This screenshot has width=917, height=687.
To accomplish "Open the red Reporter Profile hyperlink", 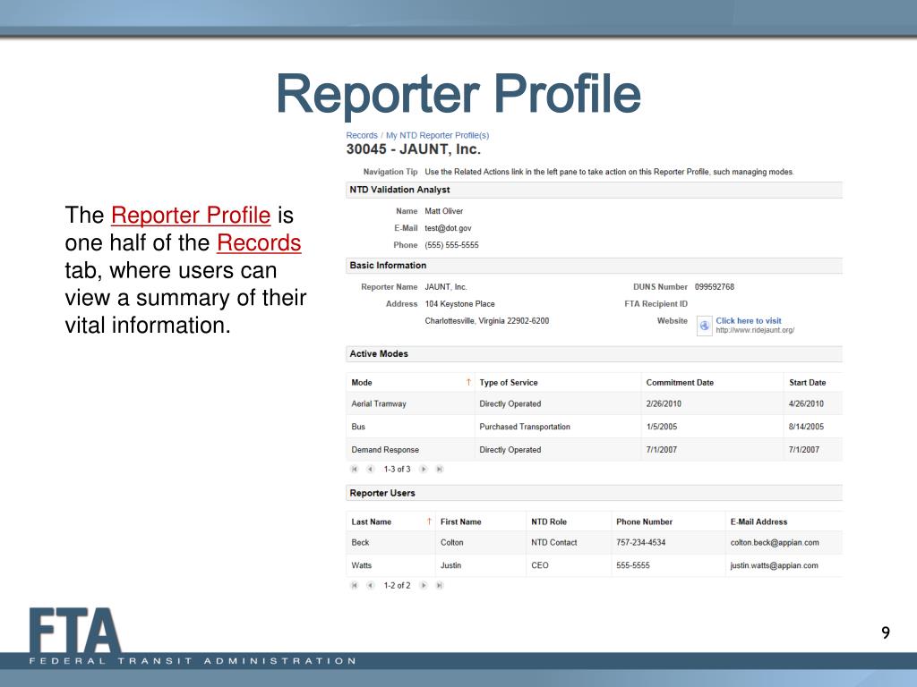I will [x=191, y=215].
